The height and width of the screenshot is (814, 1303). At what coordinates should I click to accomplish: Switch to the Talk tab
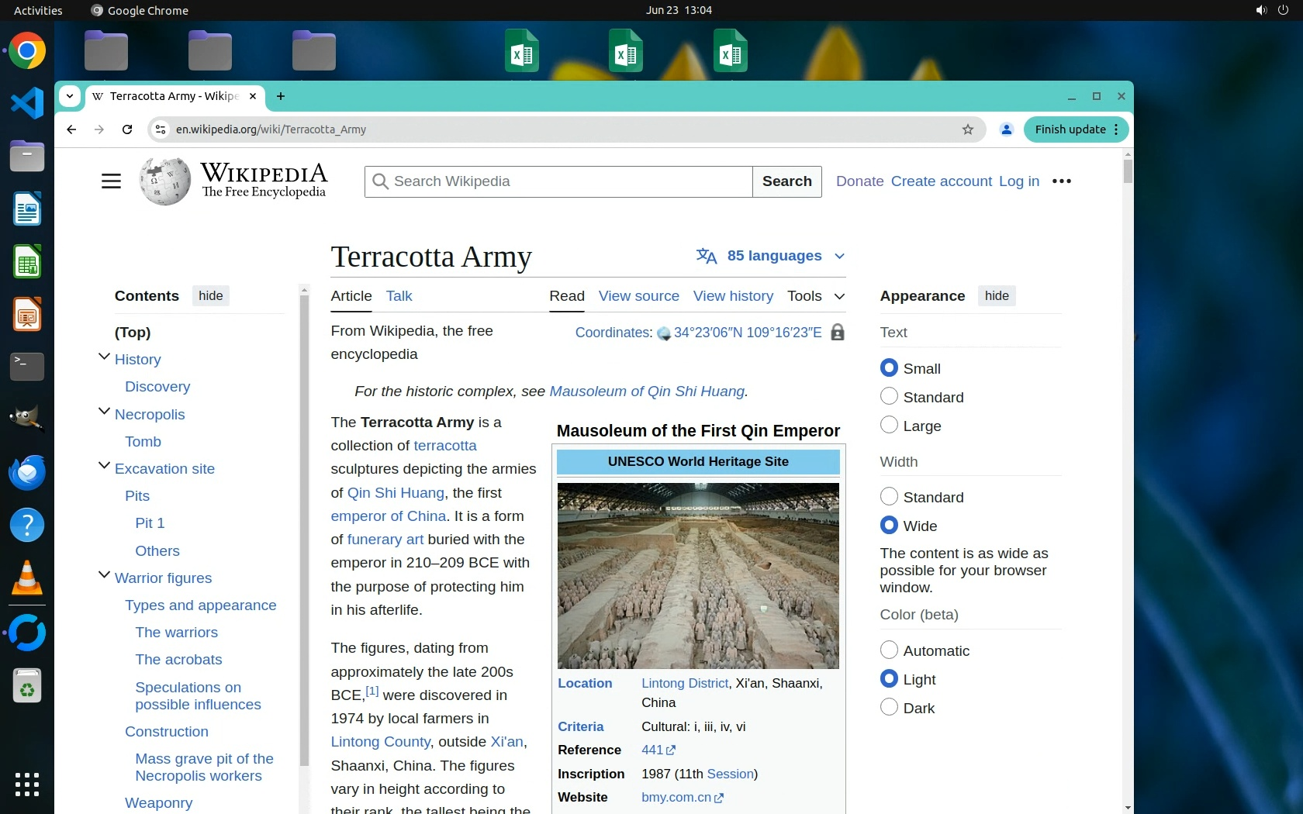(399, 296)
